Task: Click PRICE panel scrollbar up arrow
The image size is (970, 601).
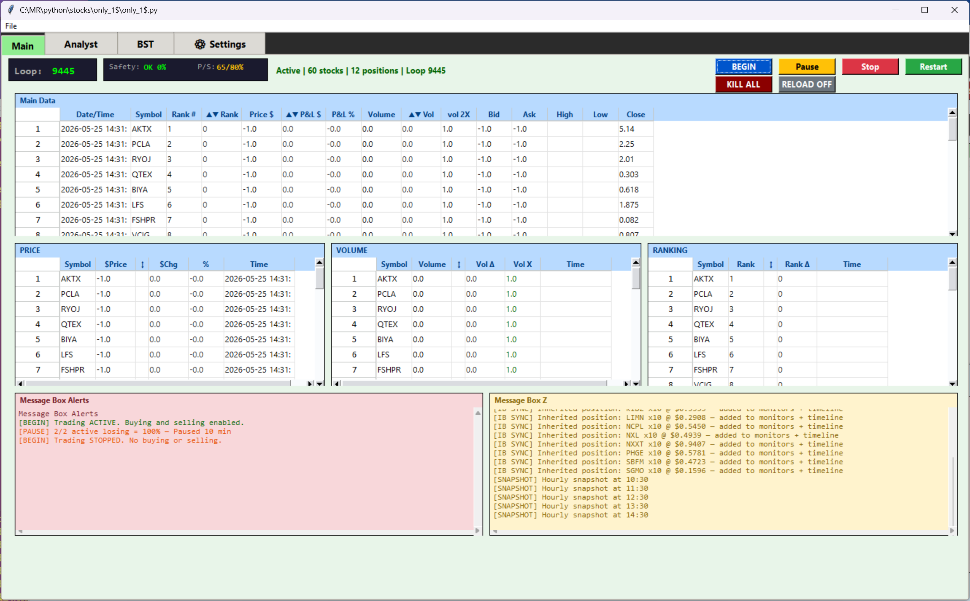Action: [x=319, y=262]
